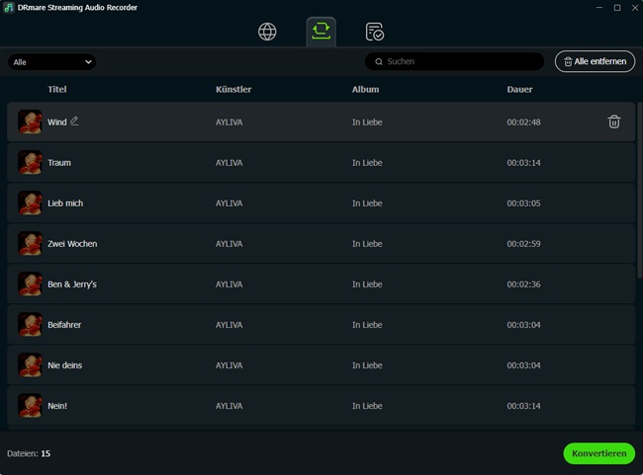Expand the Alle filter dropdown

click(x=51, y=61)
